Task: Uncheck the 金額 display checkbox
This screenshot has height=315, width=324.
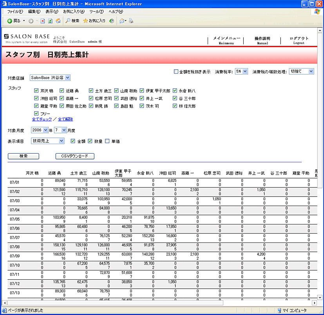Action: click(73, 141)
